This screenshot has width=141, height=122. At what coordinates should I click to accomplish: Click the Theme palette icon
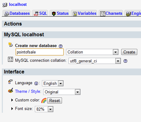click(10, 90)
